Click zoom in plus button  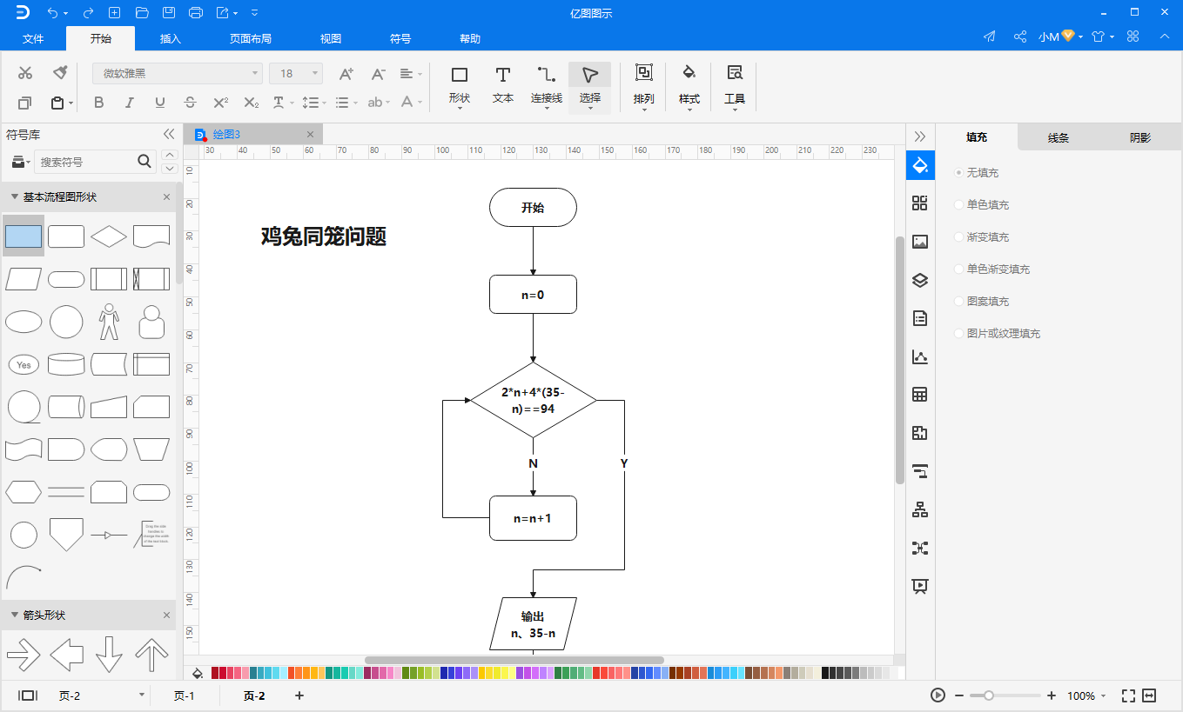click(1052, 695)
